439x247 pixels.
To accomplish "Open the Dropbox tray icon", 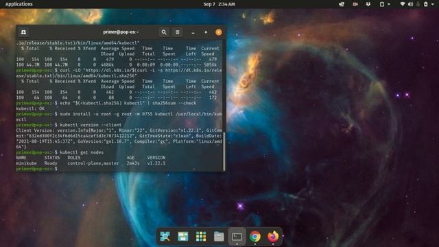I will tap(368, 4).
